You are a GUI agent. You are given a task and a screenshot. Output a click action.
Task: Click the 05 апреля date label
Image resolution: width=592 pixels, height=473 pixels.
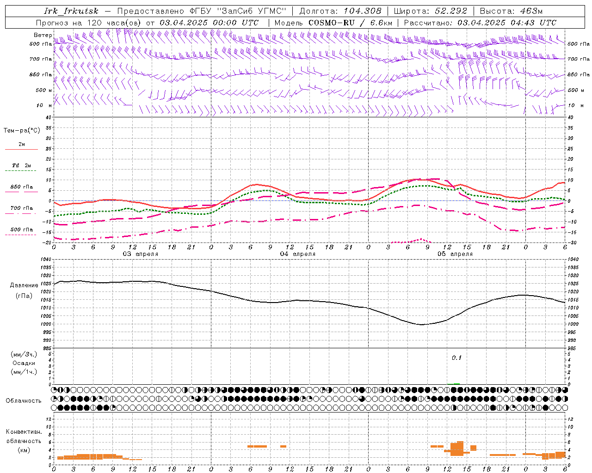coord(455,254)
